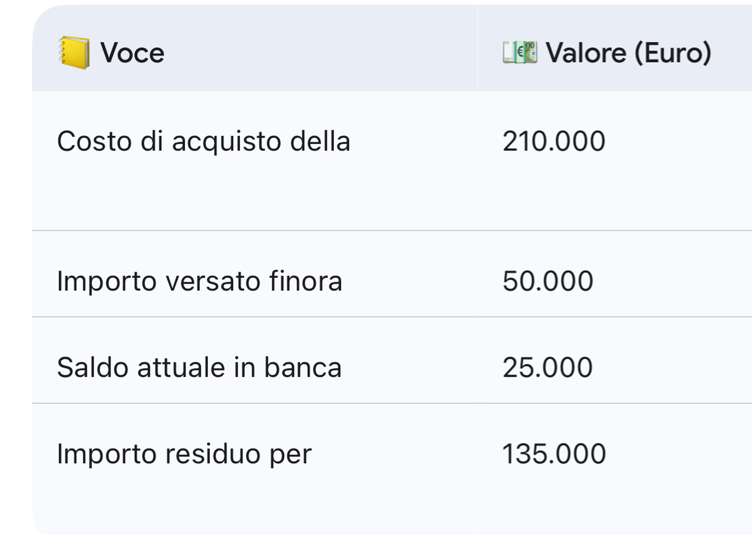Click empty space under the 135.000 value

pyautogui.click(x=554, y=500)
